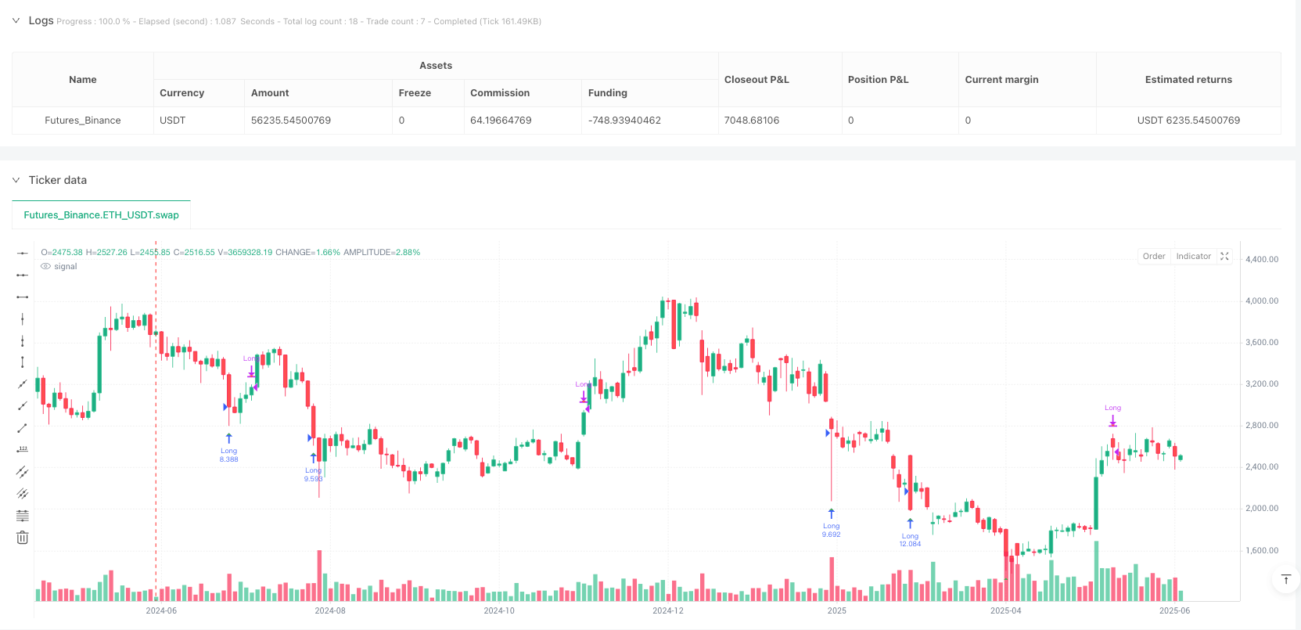Select the Fibonacci retracement lines tool
The image size is (1301, 630).
point(23,515)
